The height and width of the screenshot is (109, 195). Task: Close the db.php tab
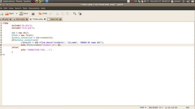[10, 19]
